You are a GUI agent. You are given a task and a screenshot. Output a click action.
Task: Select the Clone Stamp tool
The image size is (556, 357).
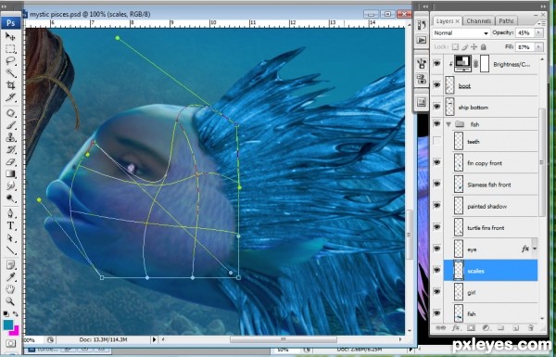(x=10, y=137)
